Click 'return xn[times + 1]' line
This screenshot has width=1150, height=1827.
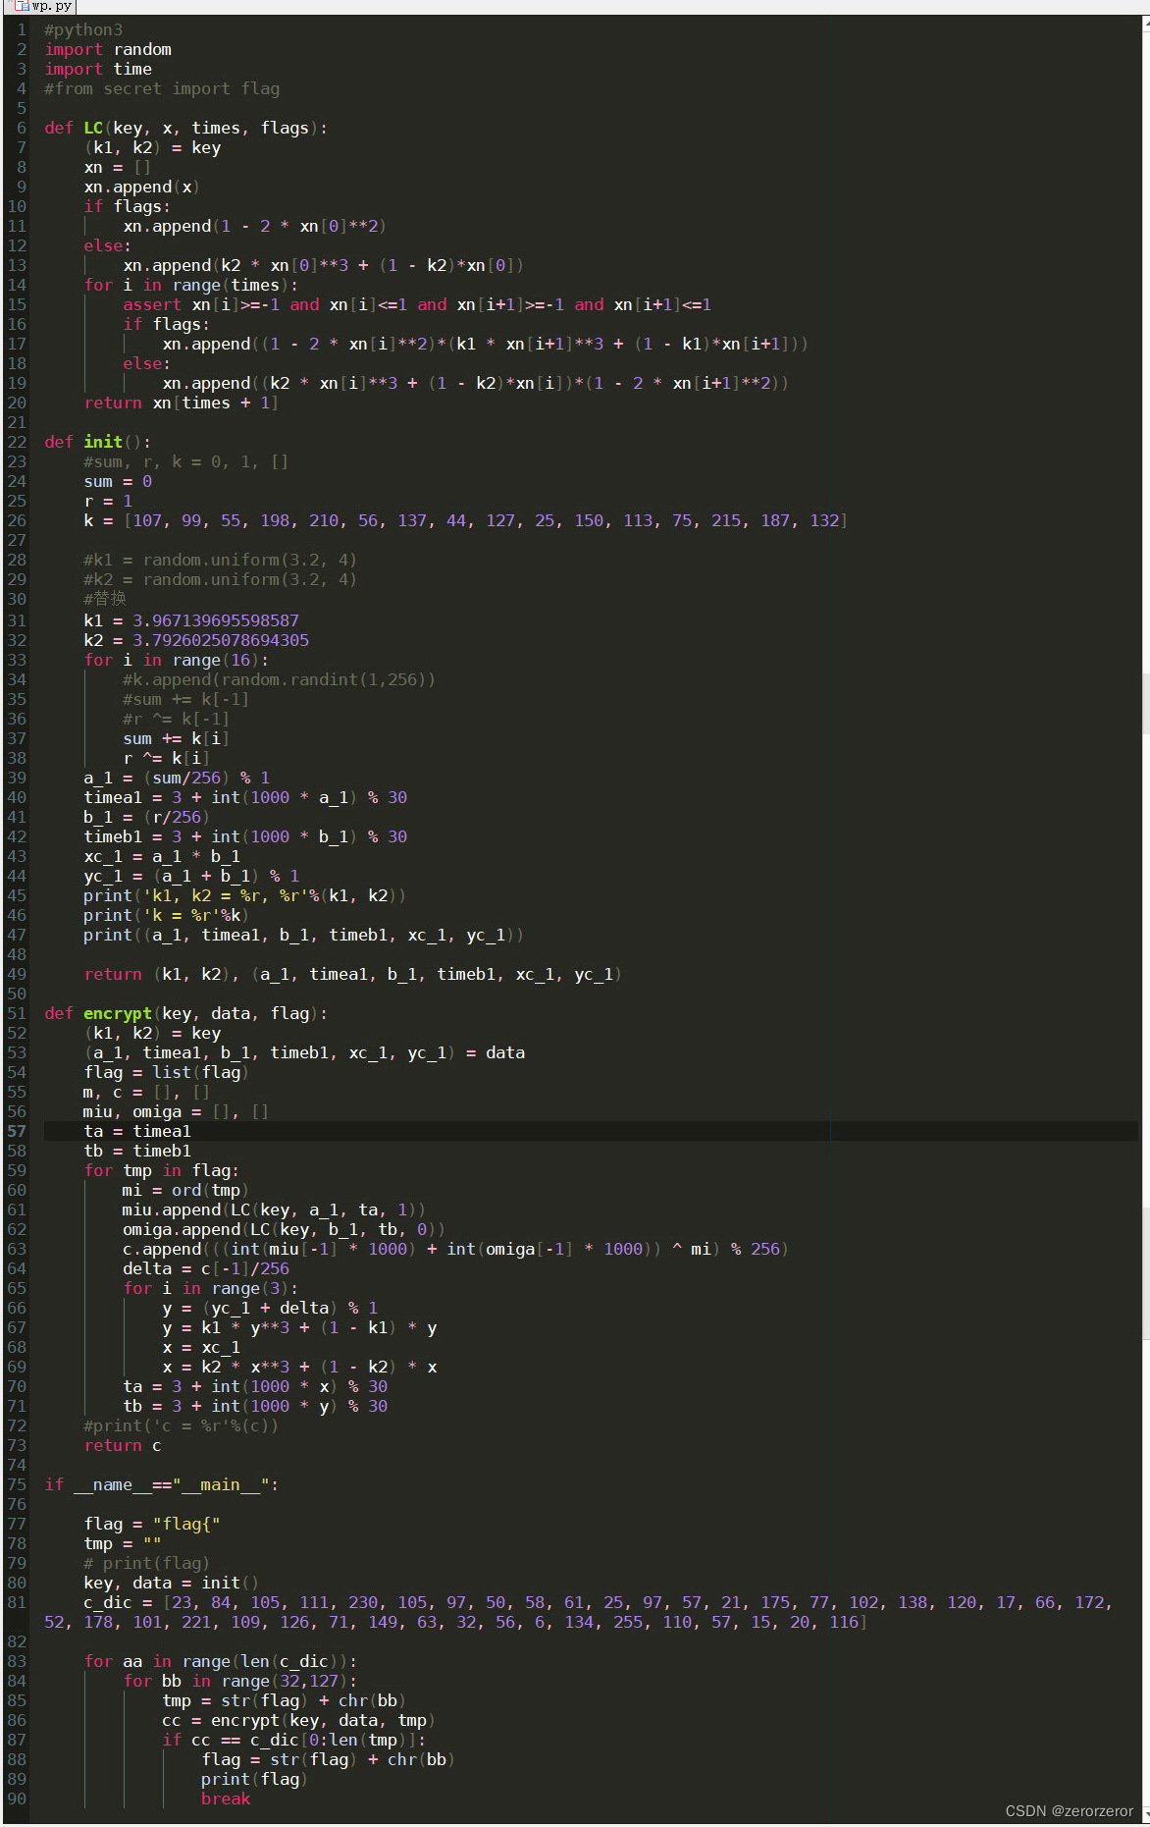(x=182, y=403)
